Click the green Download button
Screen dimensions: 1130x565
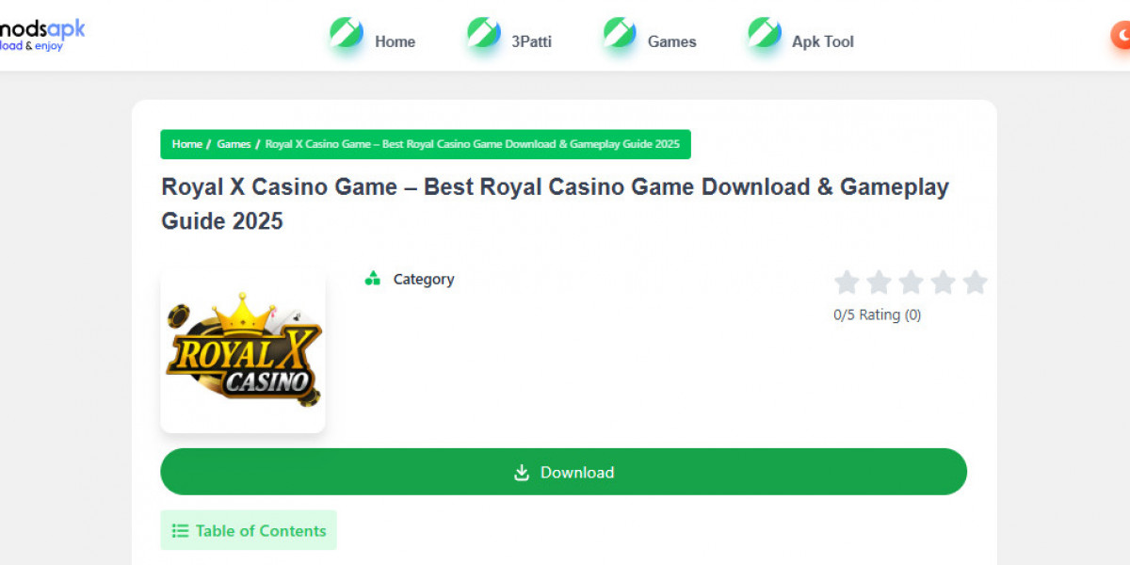coord(563,472)
